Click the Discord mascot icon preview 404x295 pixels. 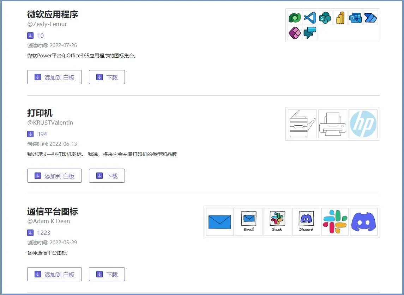click(306, 220)
